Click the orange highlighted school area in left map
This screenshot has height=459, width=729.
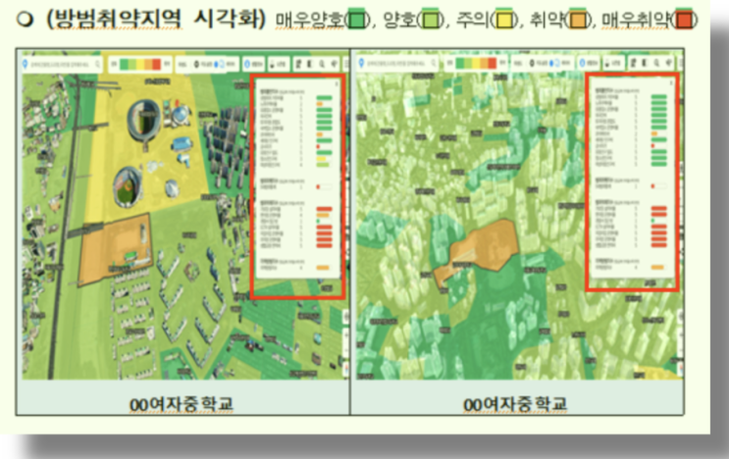pyautogui.click(x=115, y=248)
